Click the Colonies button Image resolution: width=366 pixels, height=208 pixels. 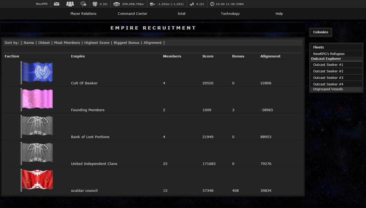(x=321, y=32)
